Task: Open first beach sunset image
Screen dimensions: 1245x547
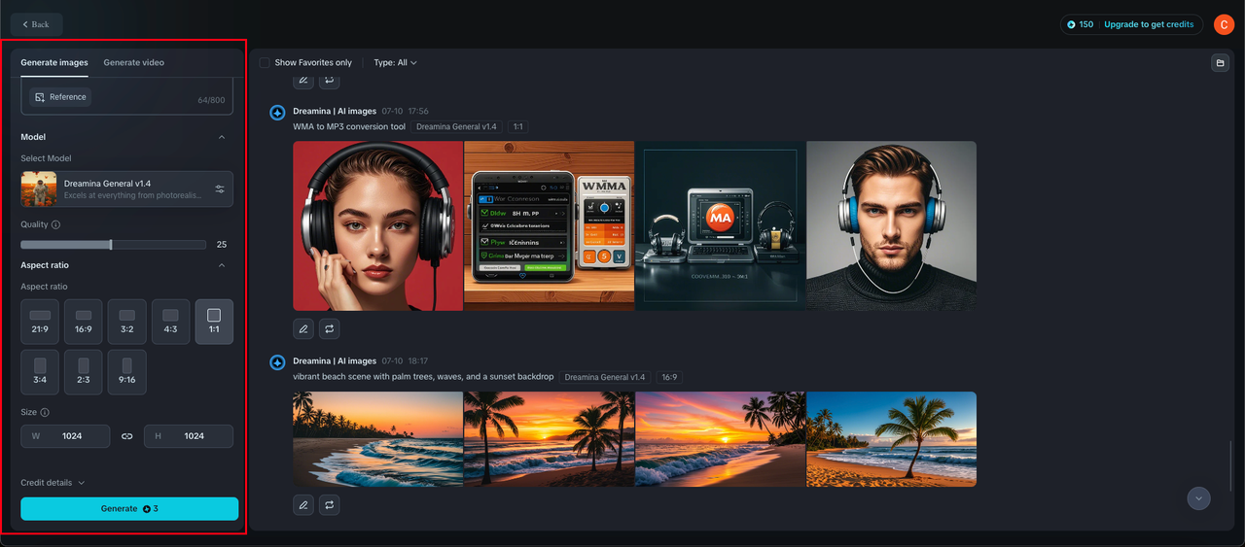Action: (x=378, y=439)
